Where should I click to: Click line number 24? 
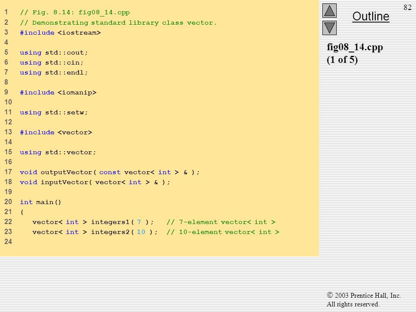pos(8,241)
